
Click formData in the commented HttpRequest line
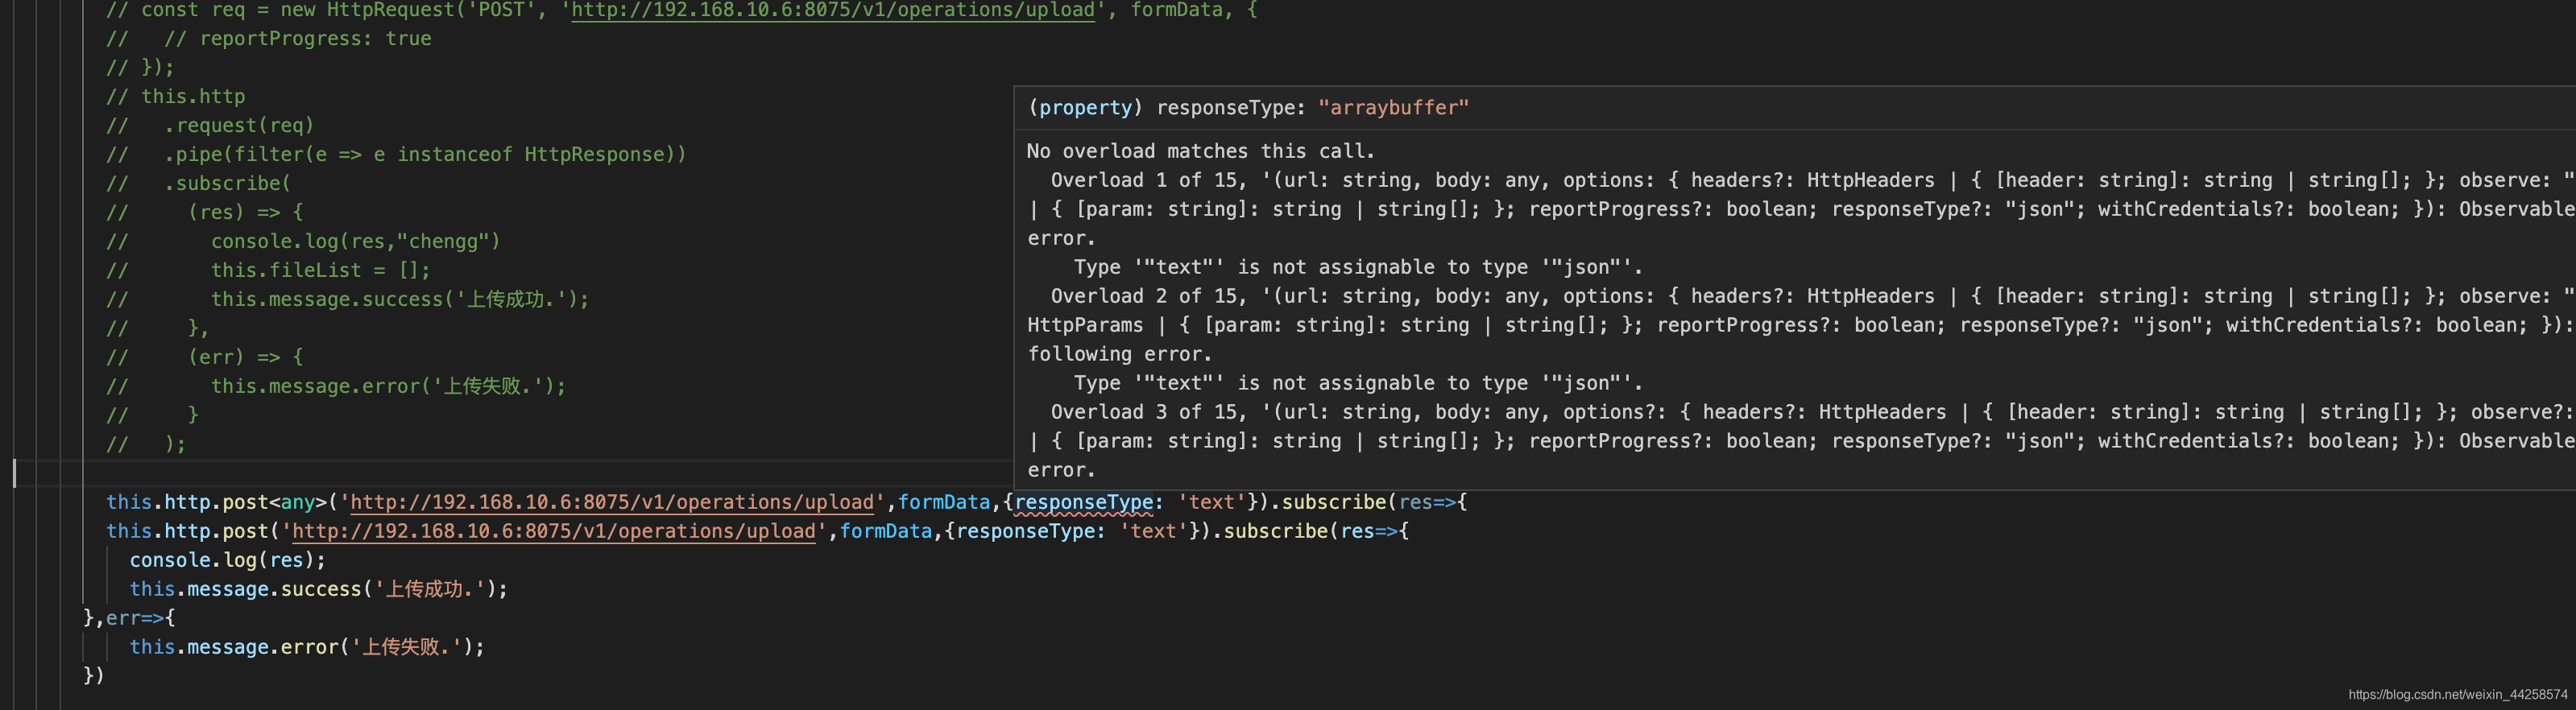1177,10
